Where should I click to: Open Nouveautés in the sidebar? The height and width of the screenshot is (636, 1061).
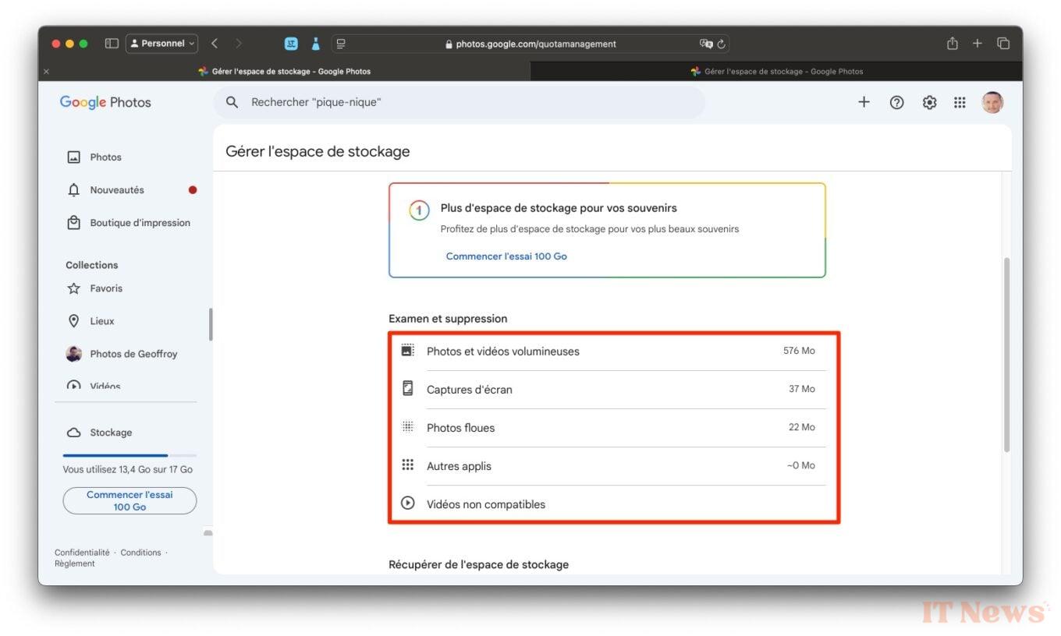tap(117, 190)
